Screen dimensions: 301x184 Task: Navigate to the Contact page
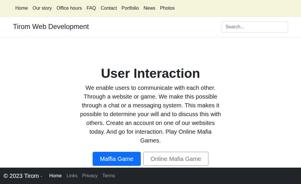109,8
